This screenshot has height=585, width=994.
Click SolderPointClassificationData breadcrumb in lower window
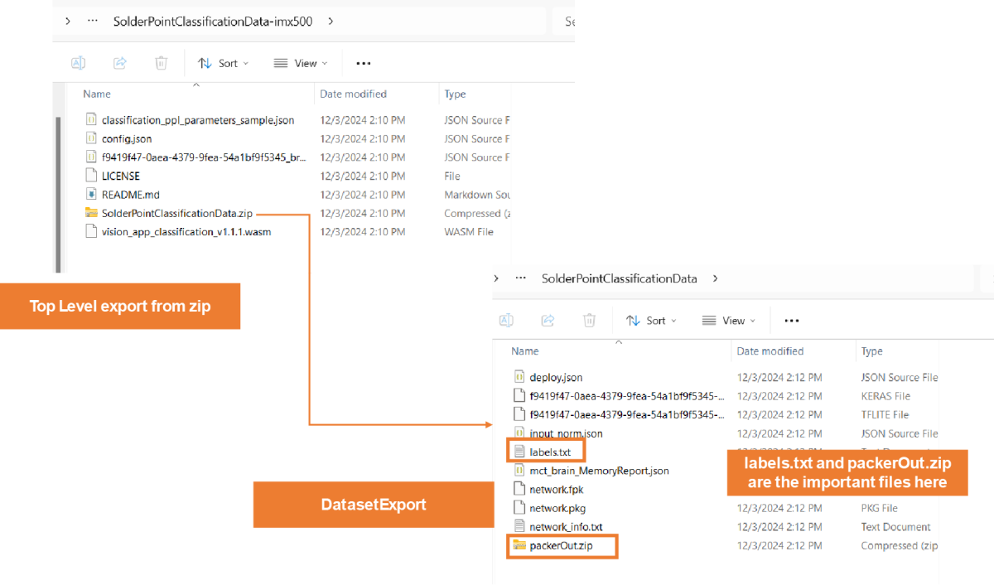(x=619, y=278)
